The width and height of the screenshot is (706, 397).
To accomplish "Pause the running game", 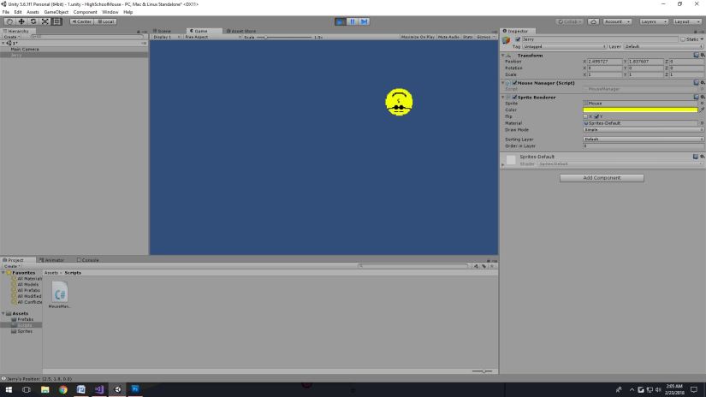I will coord(353,21).
